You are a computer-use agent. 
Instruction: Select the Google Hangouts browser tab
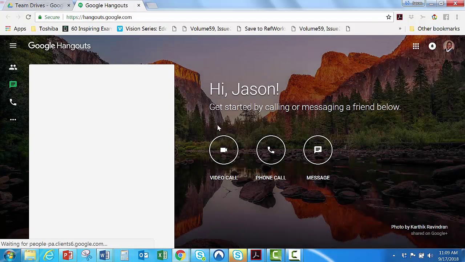coord(106,5)
